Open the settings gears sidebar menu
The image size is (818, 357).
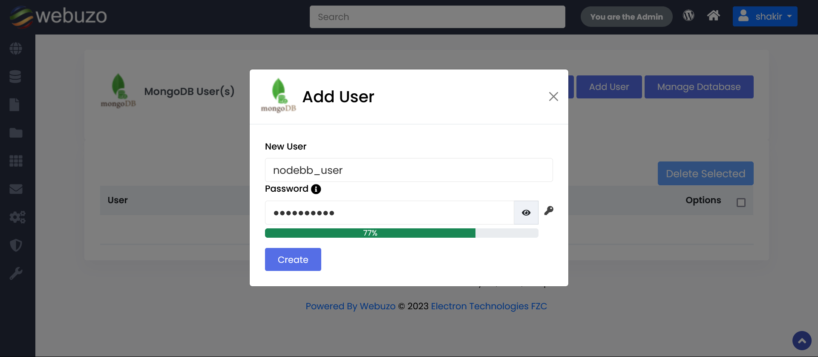pyautogui.click(x=17, y=217)
